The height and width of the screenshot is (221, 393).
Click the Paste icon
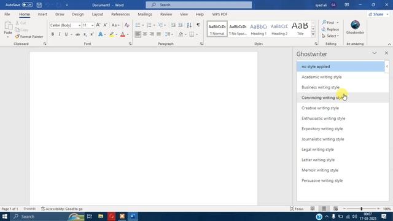pyautogui.click(x=8, y=25)
